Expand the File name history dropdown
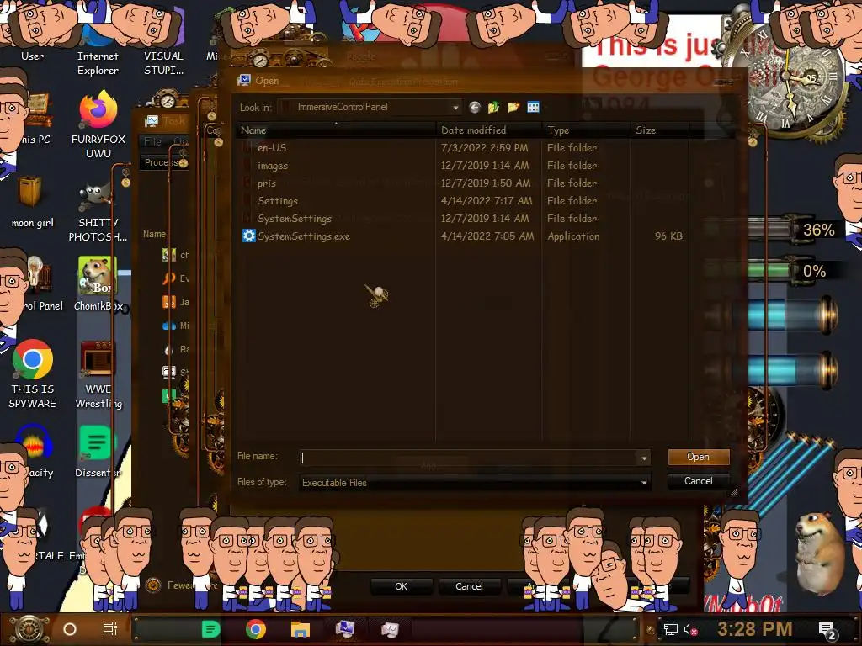 [x=644, y=458]
